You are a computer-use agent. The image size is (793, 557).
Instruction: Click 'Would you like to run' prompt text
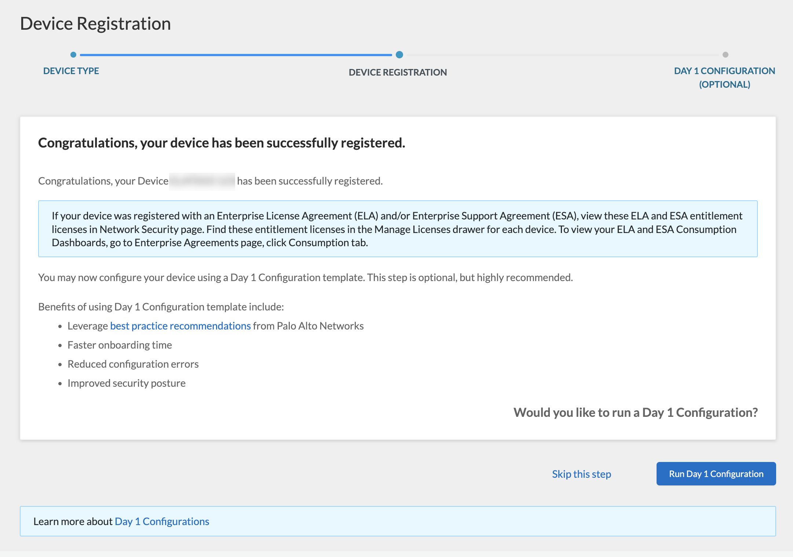pyautogui.click(x=635, y=412)
